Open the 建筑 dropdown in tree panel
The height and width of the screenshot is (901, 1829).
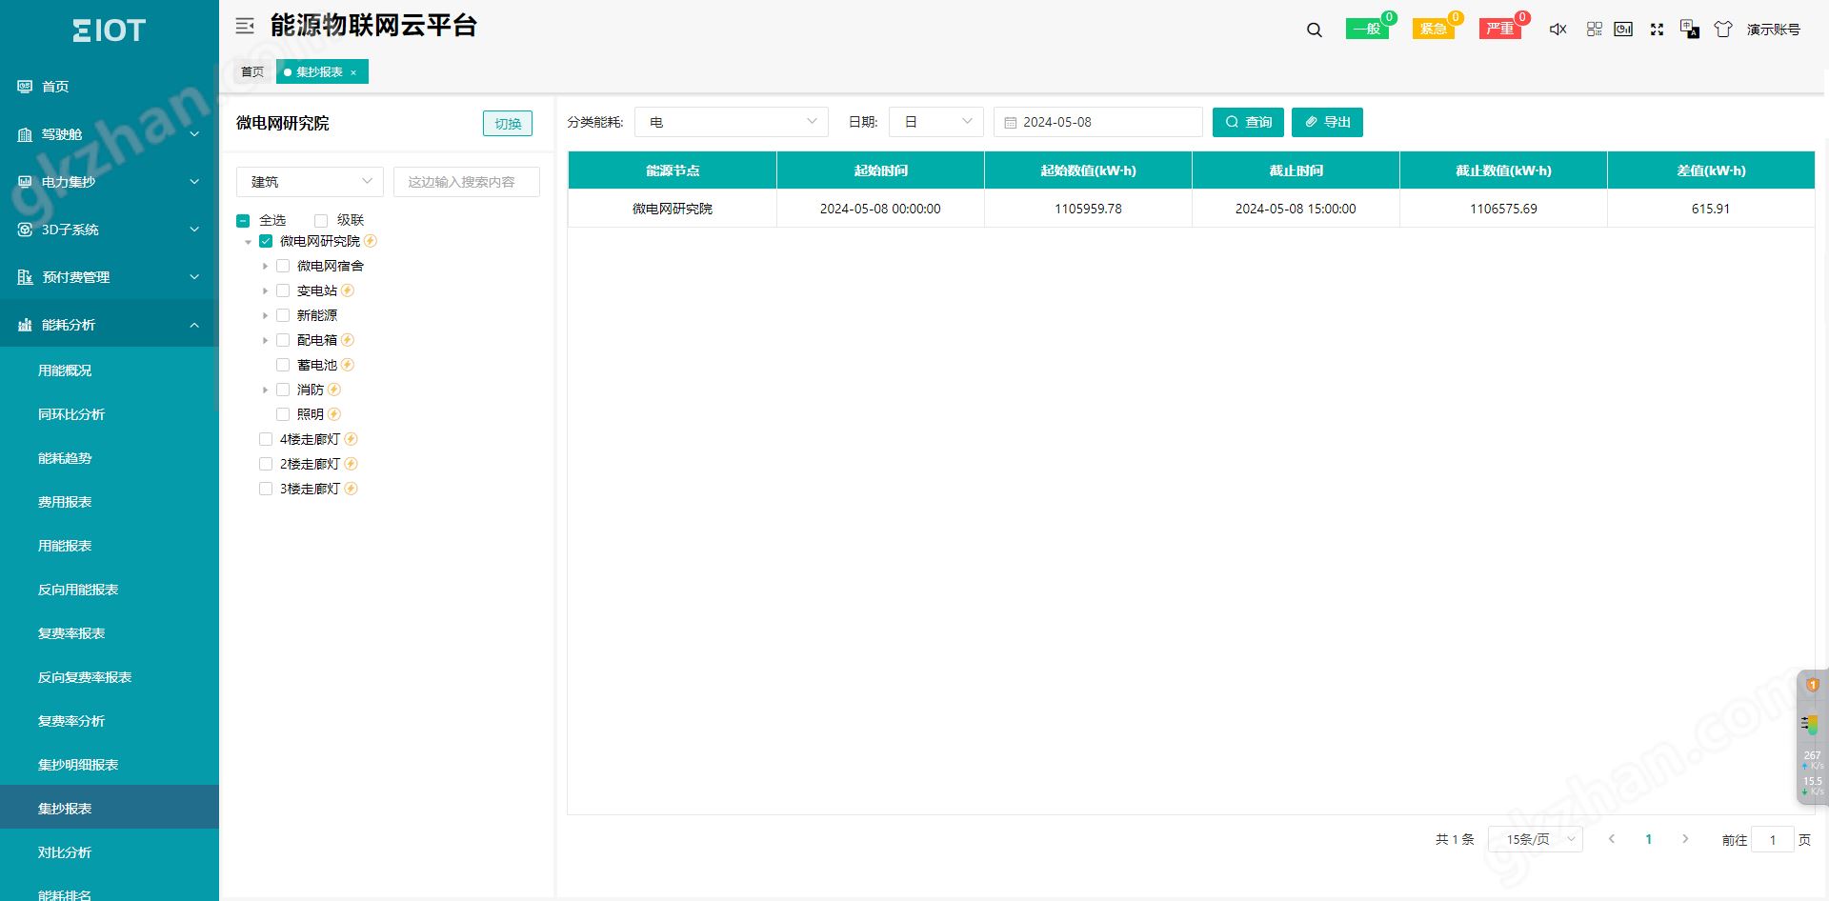310,182
